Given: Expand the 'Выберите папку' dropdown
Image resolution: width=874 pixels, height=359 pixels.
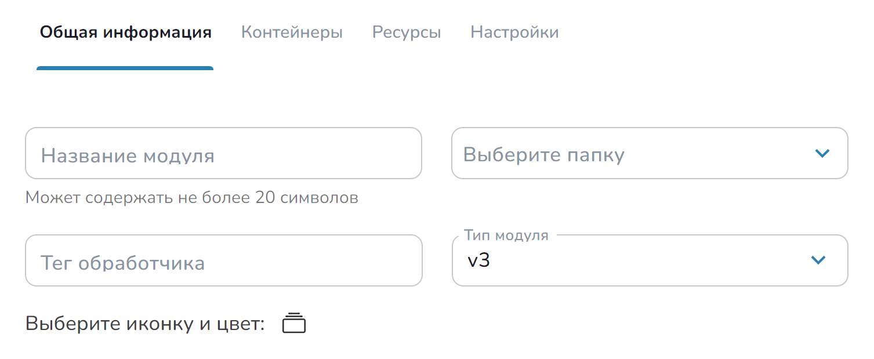Looking at the screenshot, I should point(649,153).
